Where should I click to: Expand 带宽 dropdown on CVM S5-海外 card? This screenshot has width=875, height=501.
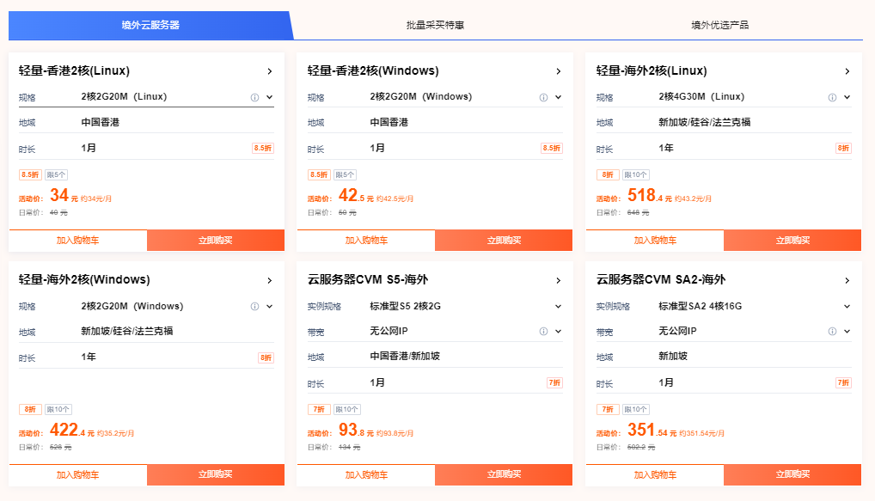[x=559, y=332]
